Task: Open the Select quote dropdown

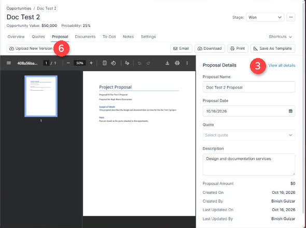Action: click(x=249, y=135)
